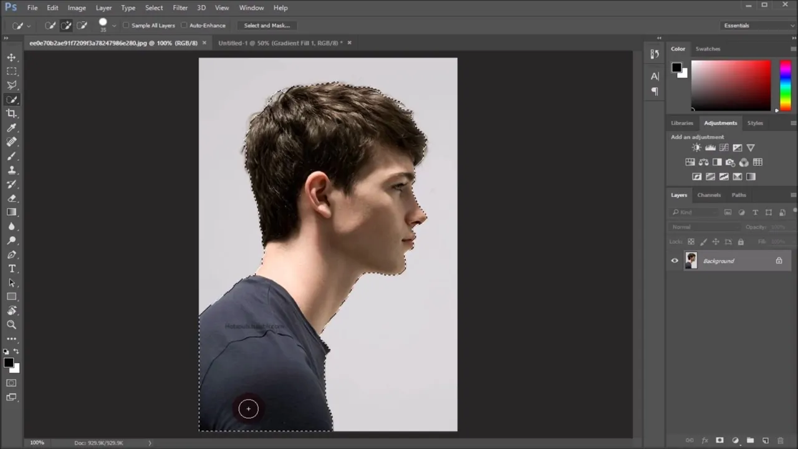The height and width of the screenshot is (449, 798).
Task: Switch to the Channels tab
Action: point(709,195)
